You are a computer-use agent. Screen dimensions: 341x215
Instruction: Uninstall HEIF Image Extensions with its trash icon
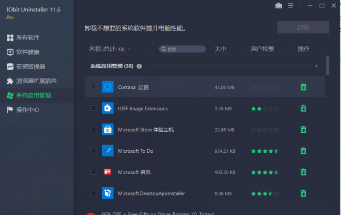[x=303, y=108]
